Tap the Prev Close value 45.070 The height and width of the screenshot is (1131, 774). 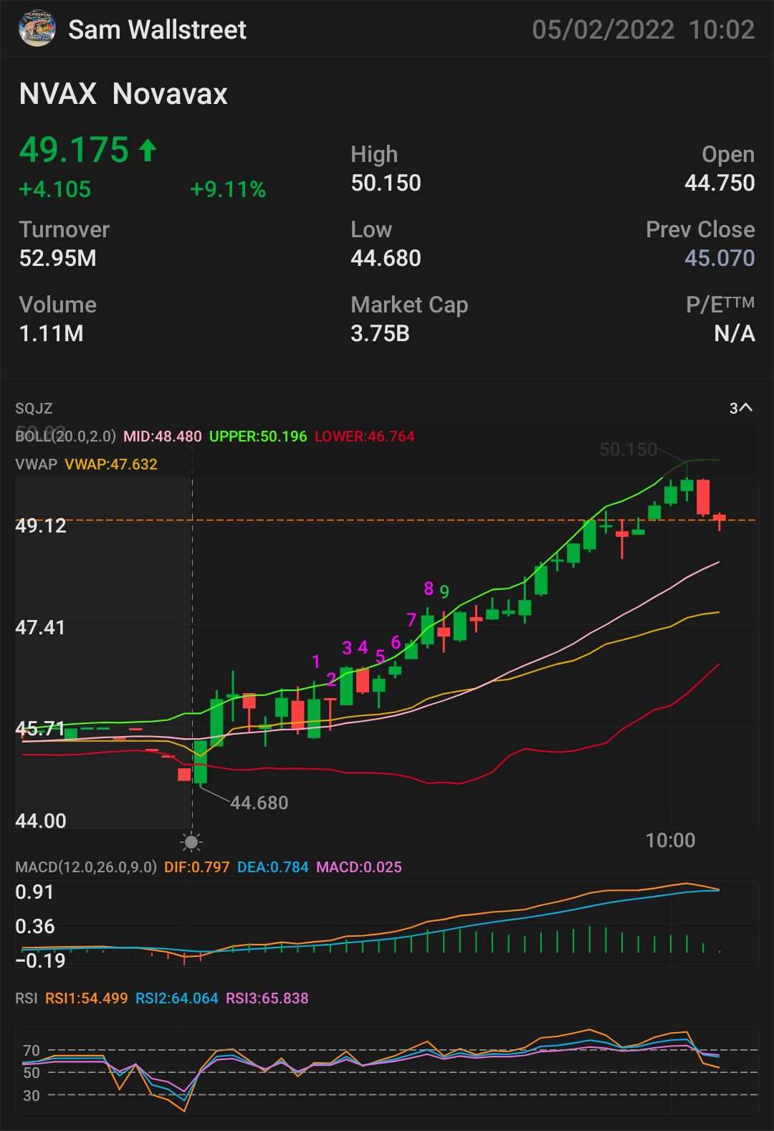[720, 258]
